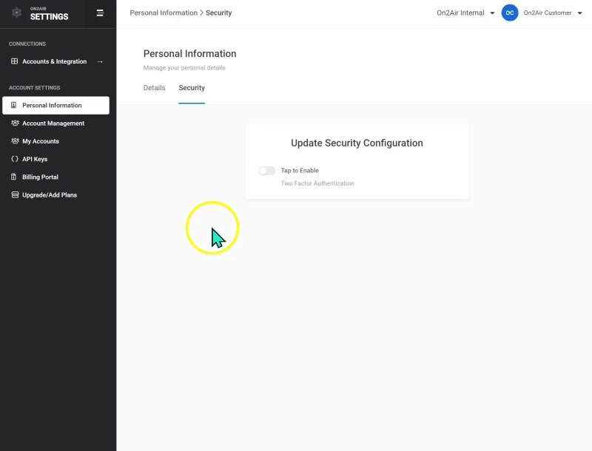This screenshot has height=451, width=592.
Task: Enable the Two Factor Authentication toggle
Action: click(266, 171)
